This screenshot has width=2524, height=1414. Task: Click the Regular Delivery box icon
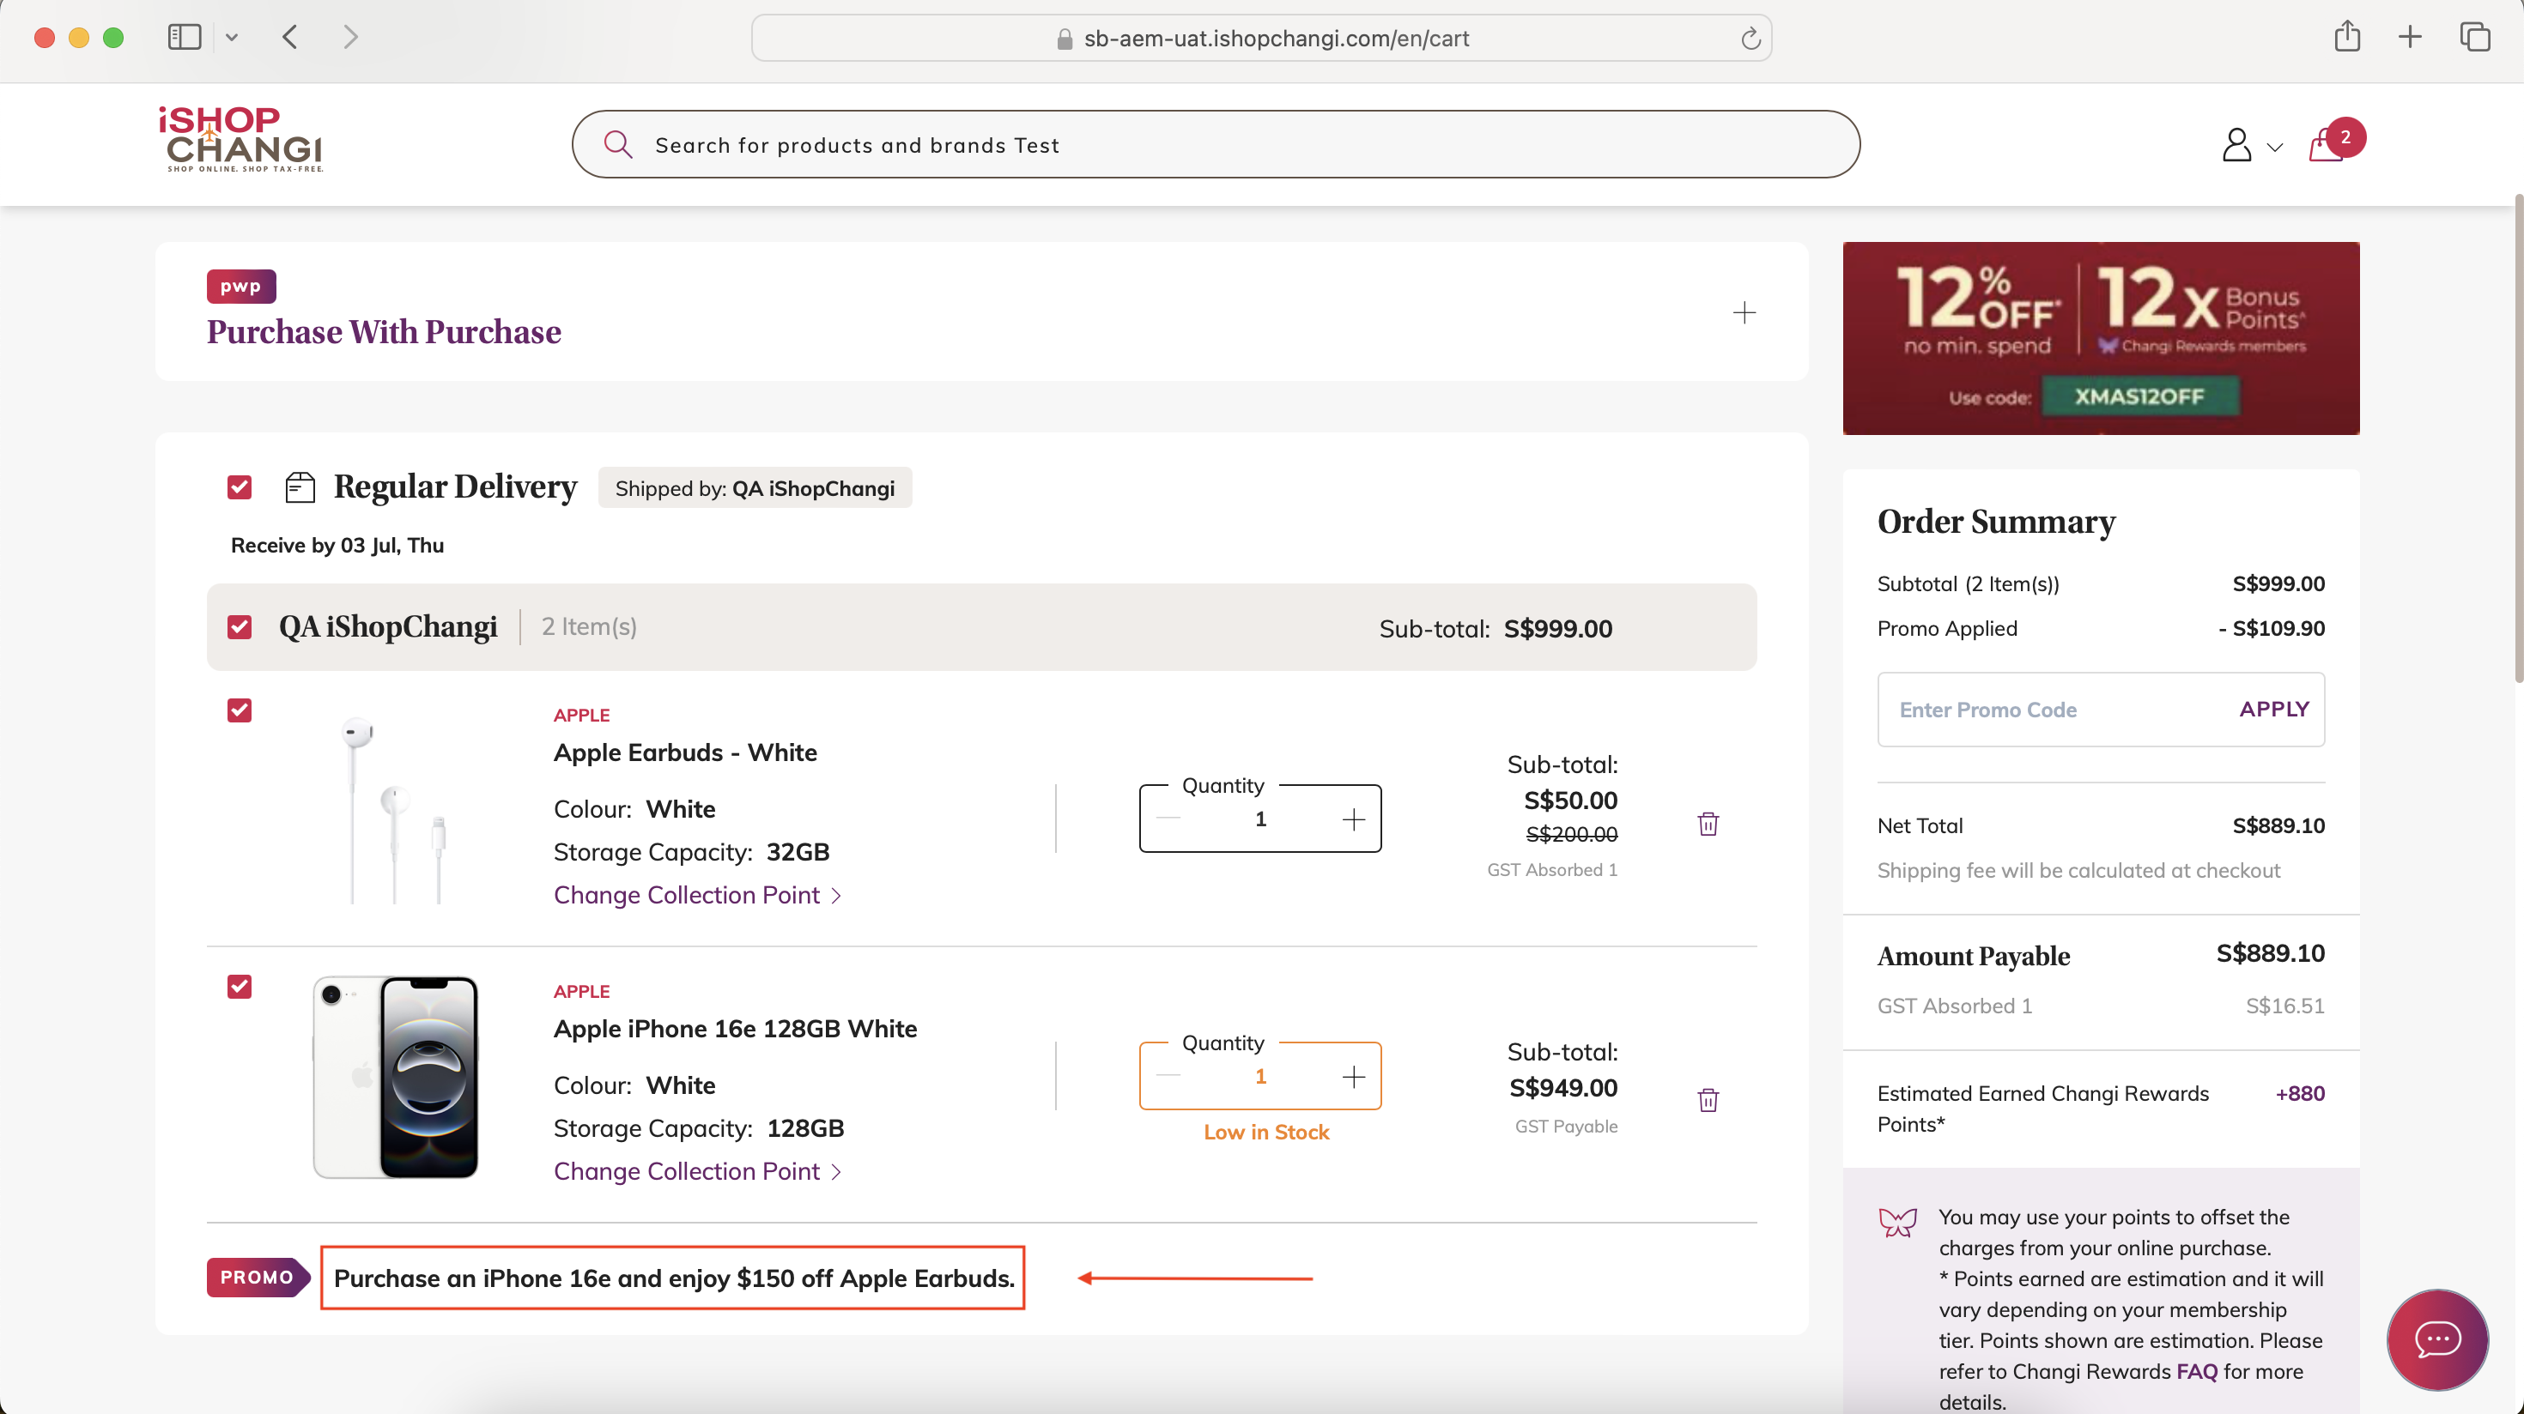[x=300, y=486]
